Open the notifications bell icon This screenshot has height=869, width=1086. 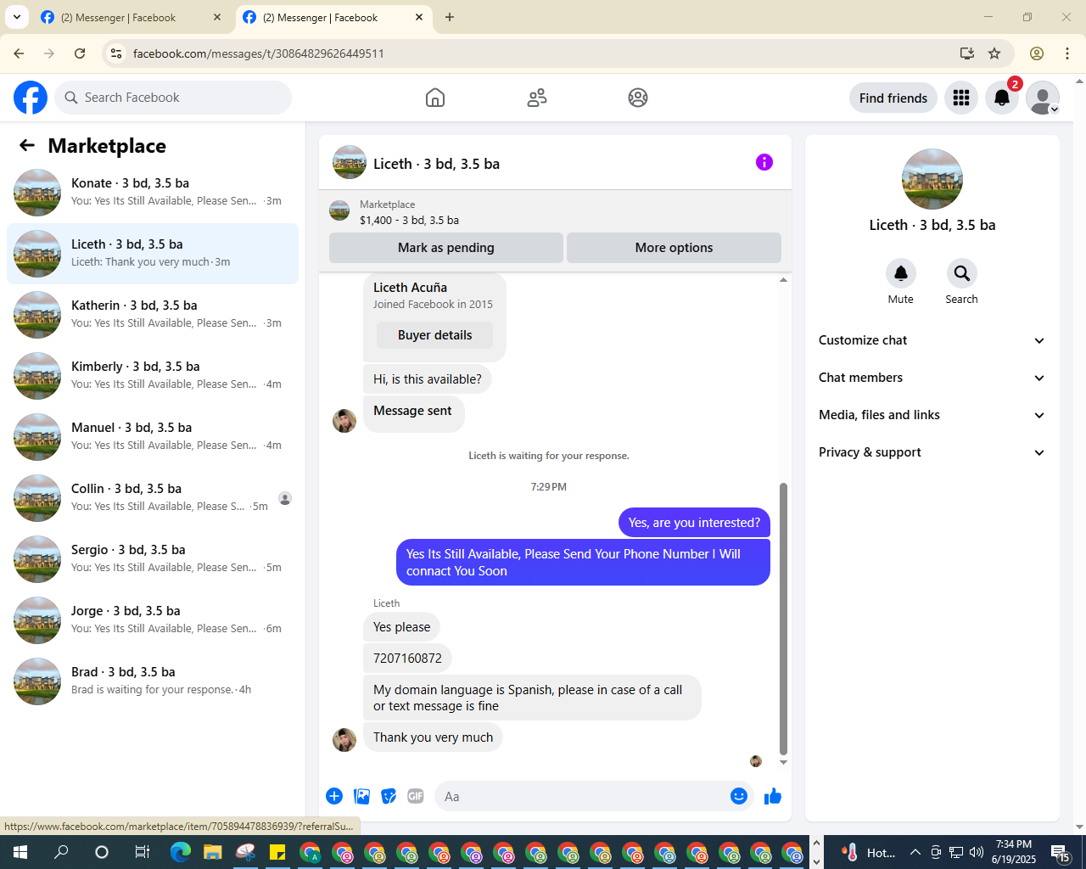tap(1002, 98)
